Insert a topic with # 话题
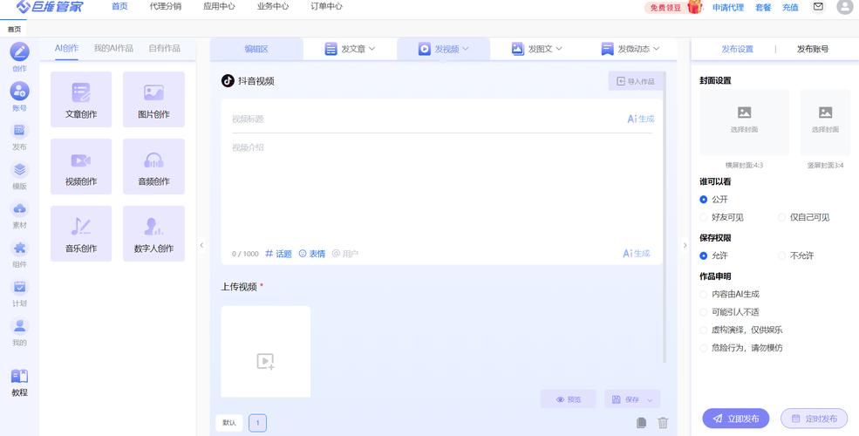Image resolution: width=859 pixels, height=436 pixels. (x=278, y=254)
